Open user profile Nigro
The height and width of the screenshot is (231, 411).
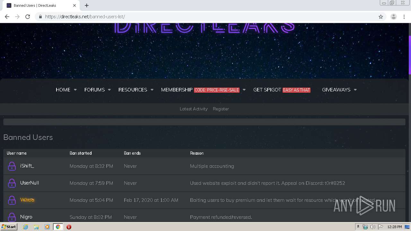pyautogui.click(x=26, y=217)
